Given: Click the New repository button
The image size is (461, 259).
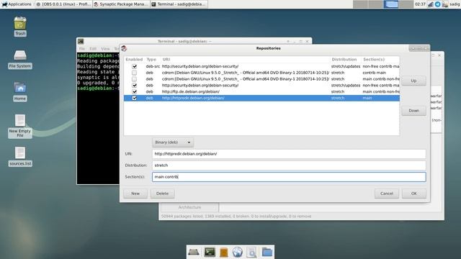Looking at the screenshot, I should [135, 194].
